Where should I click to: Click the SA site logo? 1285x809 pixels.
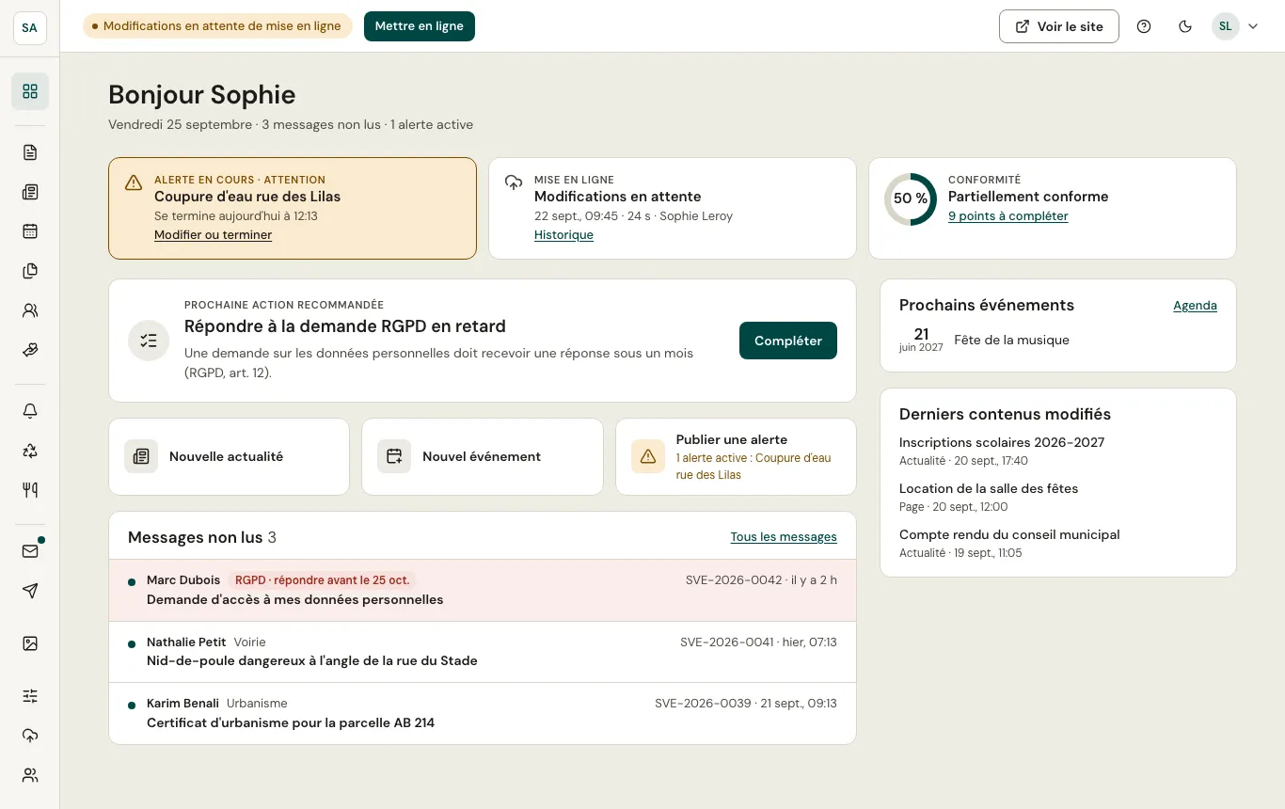30,28
